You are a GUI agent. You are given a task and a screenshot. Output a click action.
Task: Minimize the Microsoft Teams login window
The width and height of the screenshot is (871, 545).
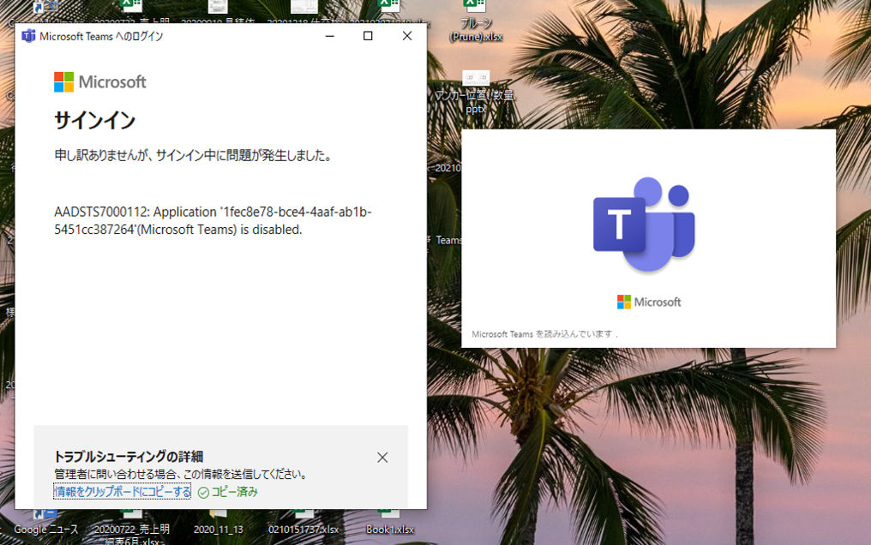click(329, 36)
